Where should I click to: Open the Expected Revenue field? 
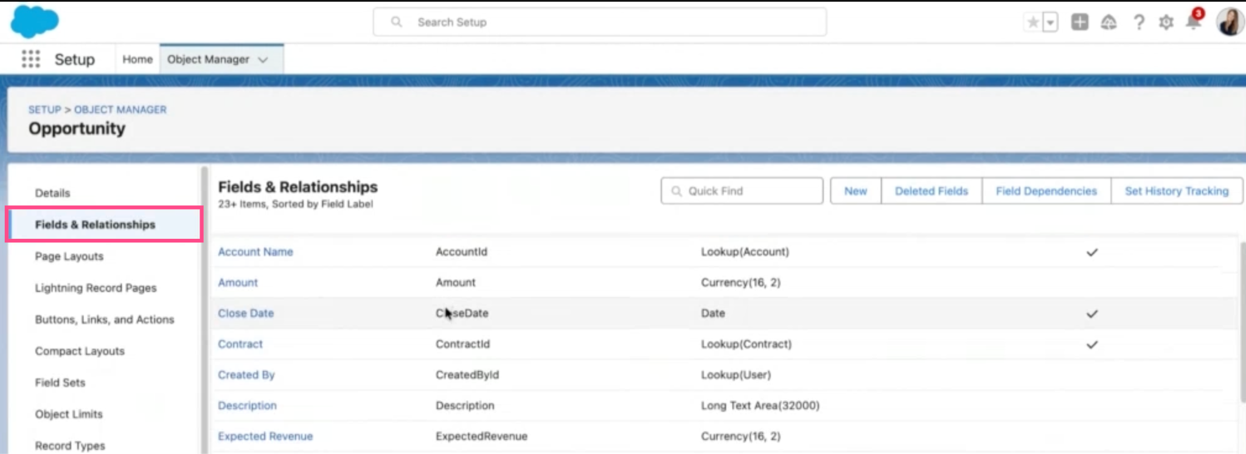click(265, 436)
